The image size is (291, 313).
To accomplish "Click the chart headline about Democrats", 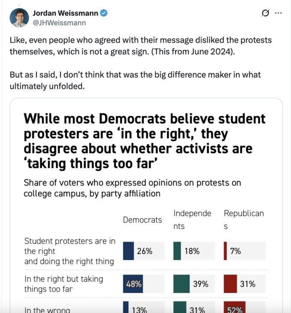I will pyautogui.click(x=145, y=140).
